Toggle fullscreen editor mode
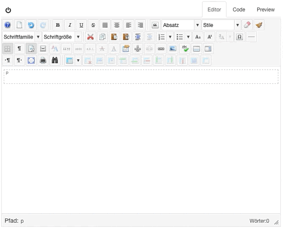 [x=31, y=60]
